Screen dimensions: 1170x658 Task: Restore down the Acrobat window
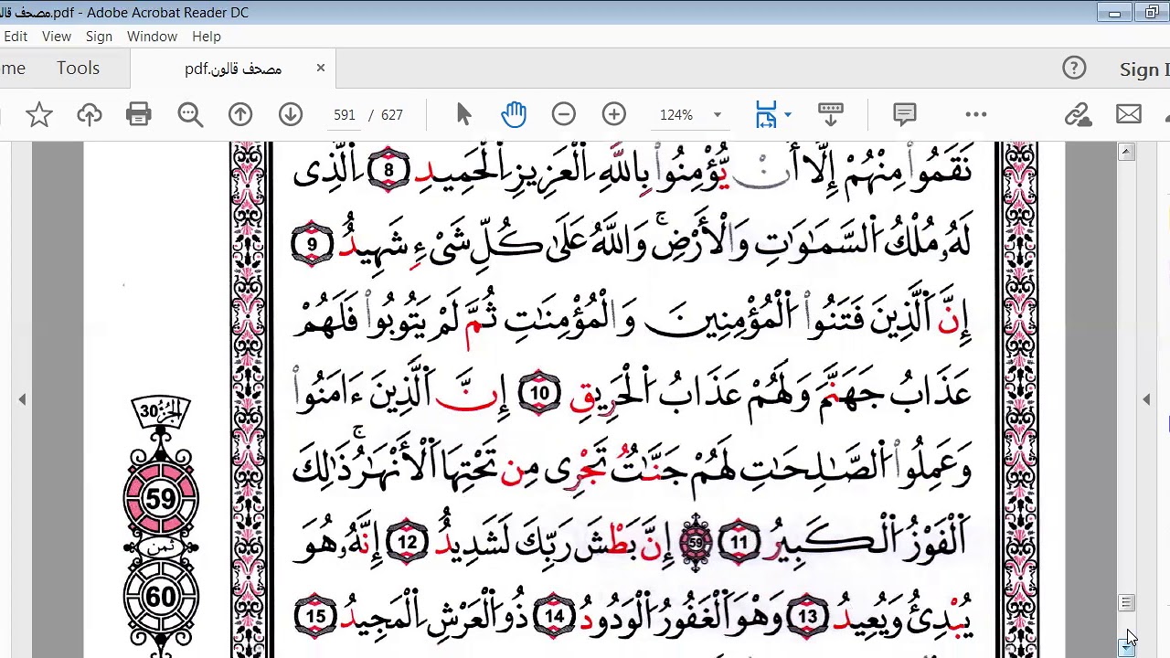[x=1151, y=13]
